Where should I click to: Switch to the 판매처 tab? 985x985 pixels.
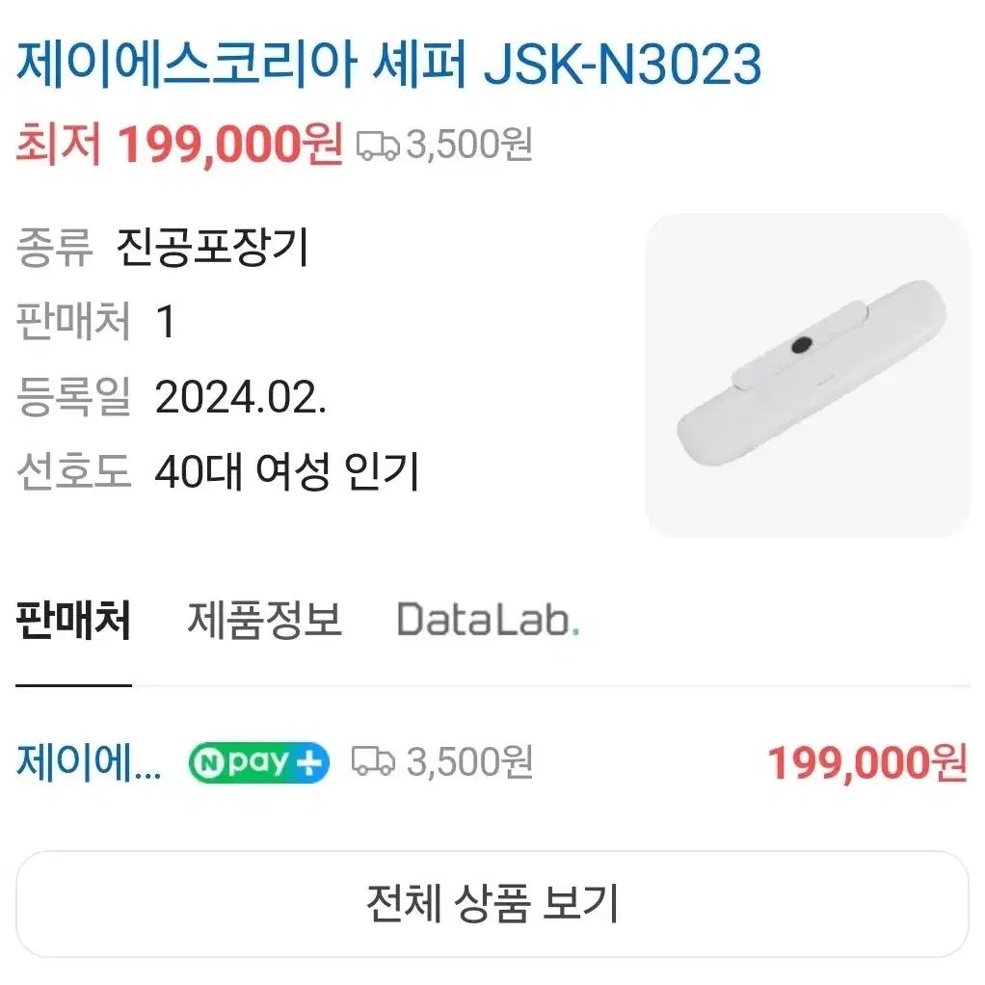[73, 620]
